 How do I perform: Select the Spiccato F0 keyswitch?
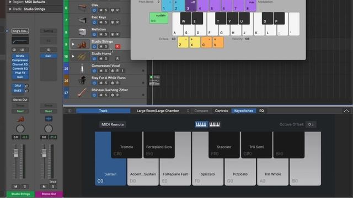[x=207, y=172]
